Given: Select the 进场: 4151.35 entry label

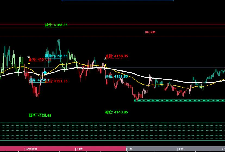Looking at the screenshot, I should point(117,76).
